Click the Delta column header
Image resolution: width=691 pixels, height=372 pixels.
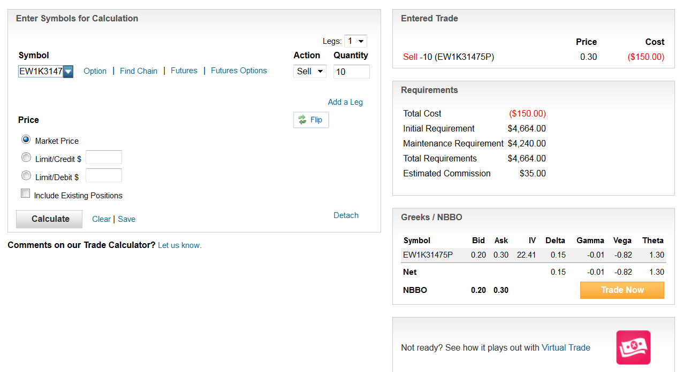[555, 241]
